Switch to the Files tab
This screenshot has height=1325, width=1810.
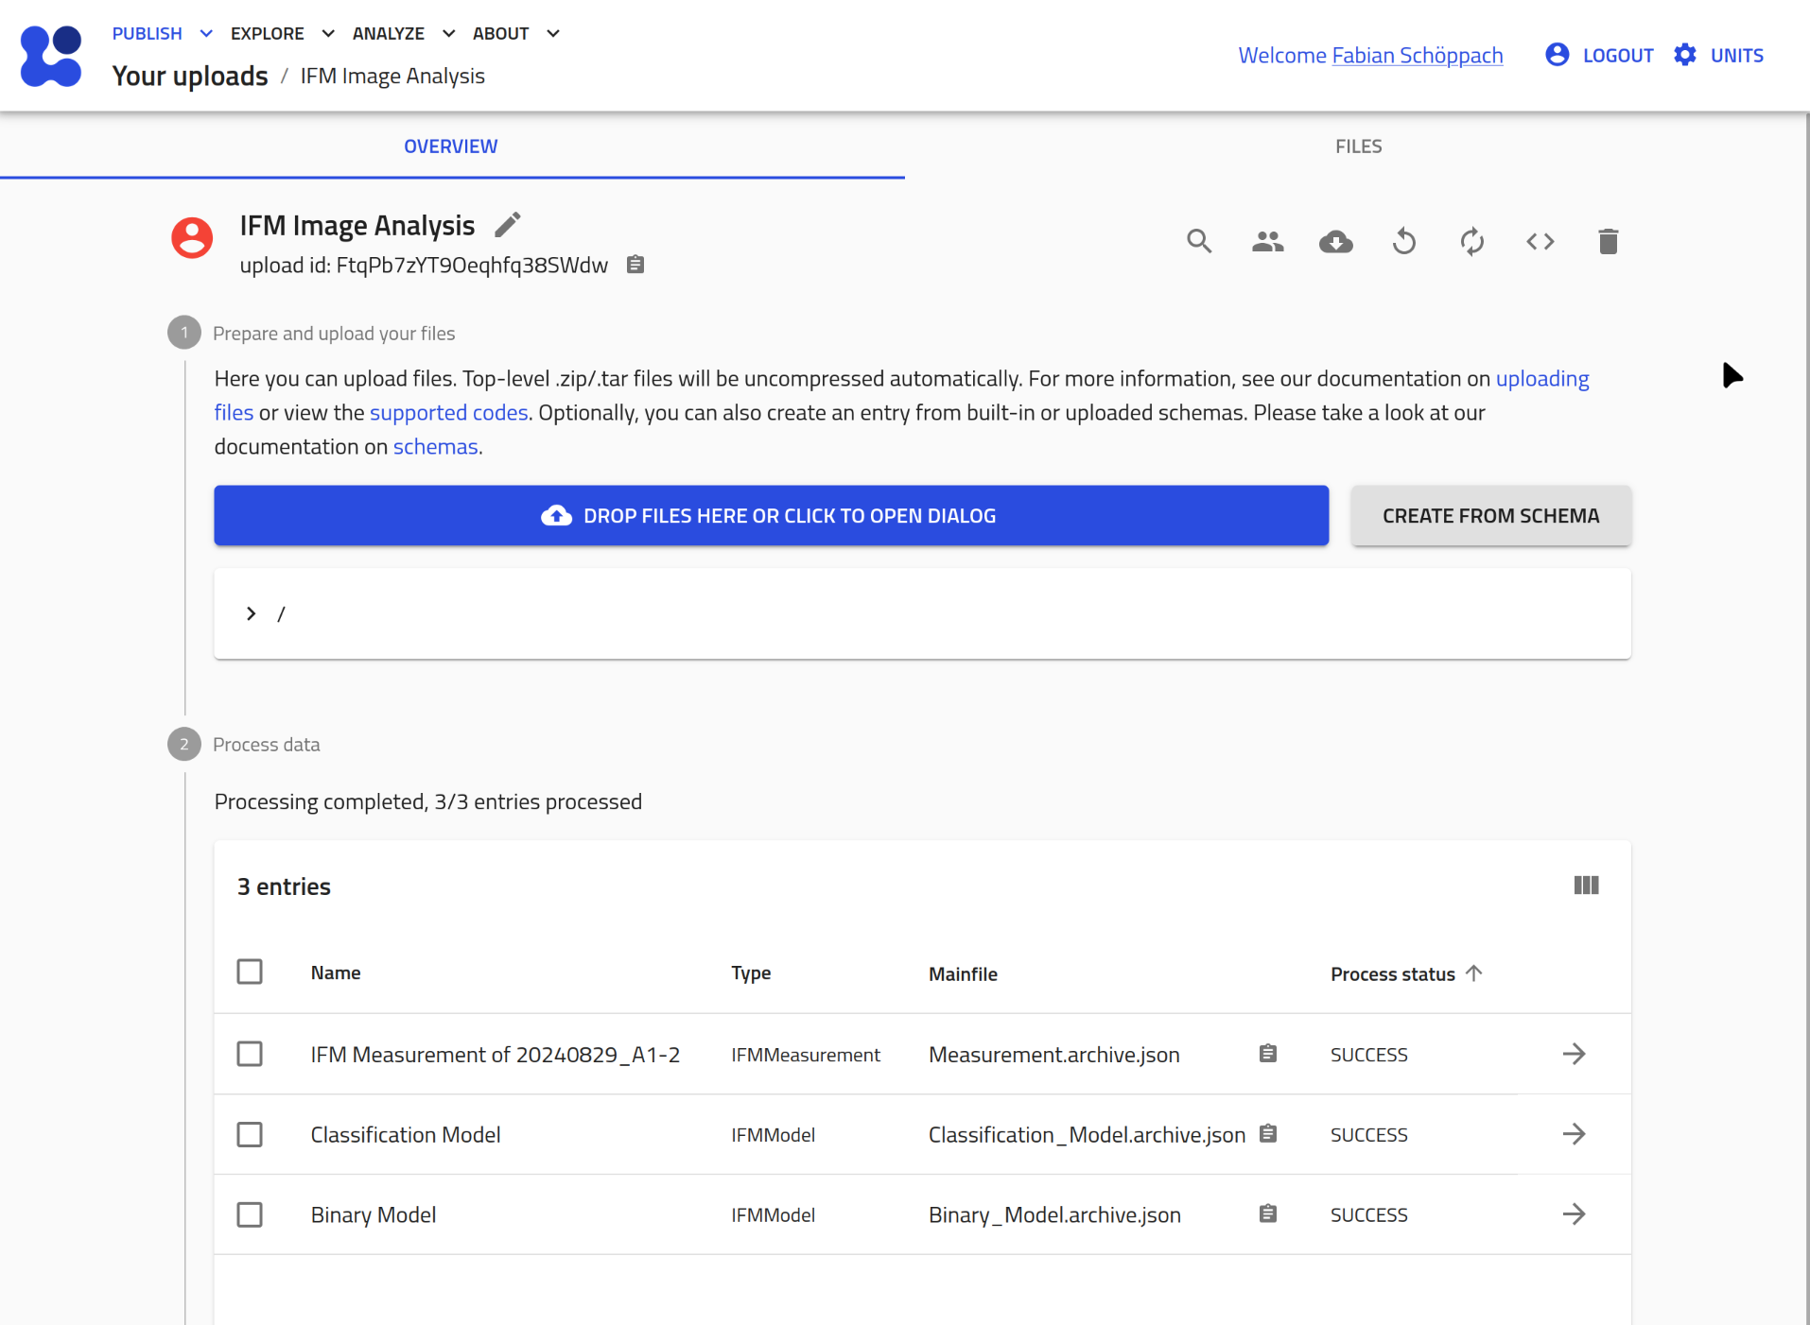click(1358, 146)
